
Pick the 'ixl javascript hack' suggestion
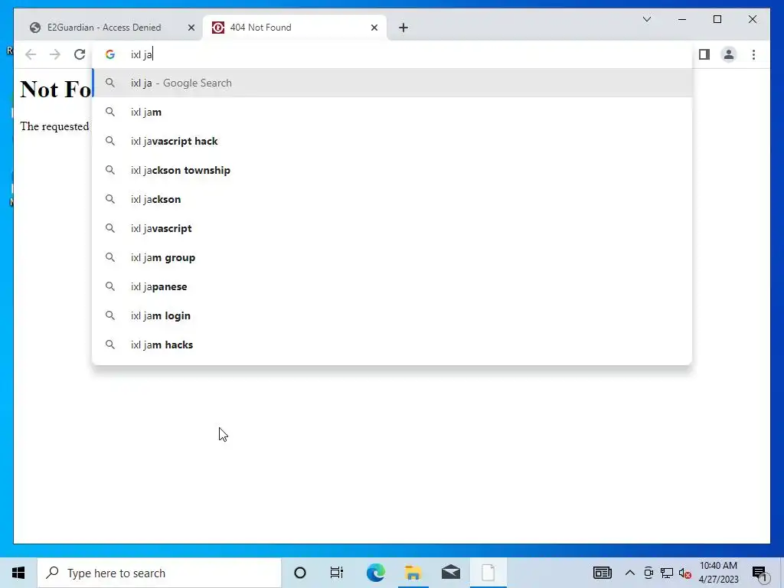pos(392,141)
